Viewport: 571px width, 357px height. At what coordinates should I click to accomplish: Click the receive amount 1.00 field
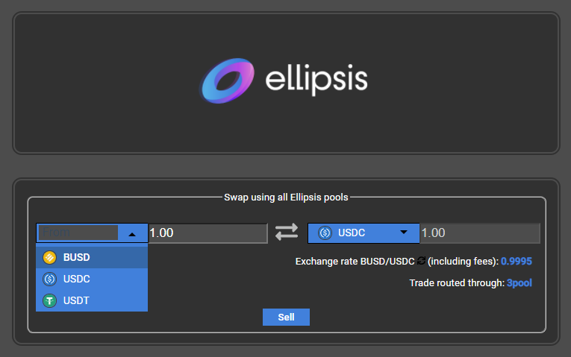480,233
